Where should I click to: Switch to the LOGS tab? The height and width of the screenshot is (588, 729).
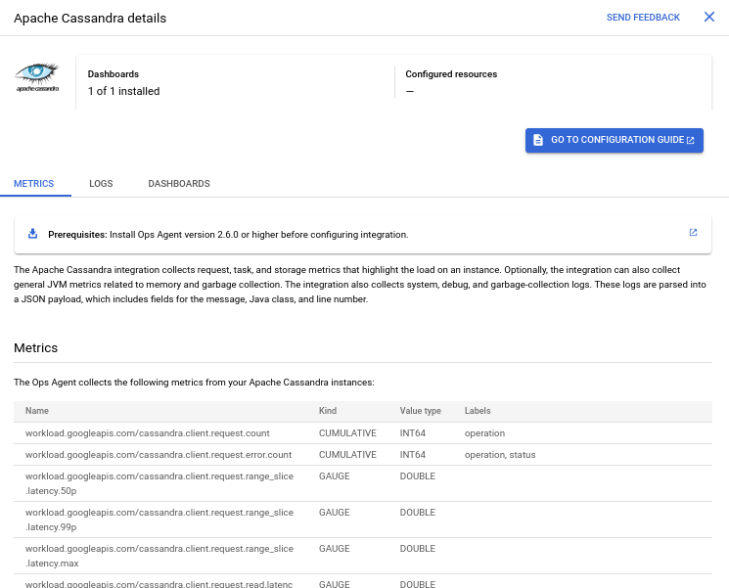[101, 184]
